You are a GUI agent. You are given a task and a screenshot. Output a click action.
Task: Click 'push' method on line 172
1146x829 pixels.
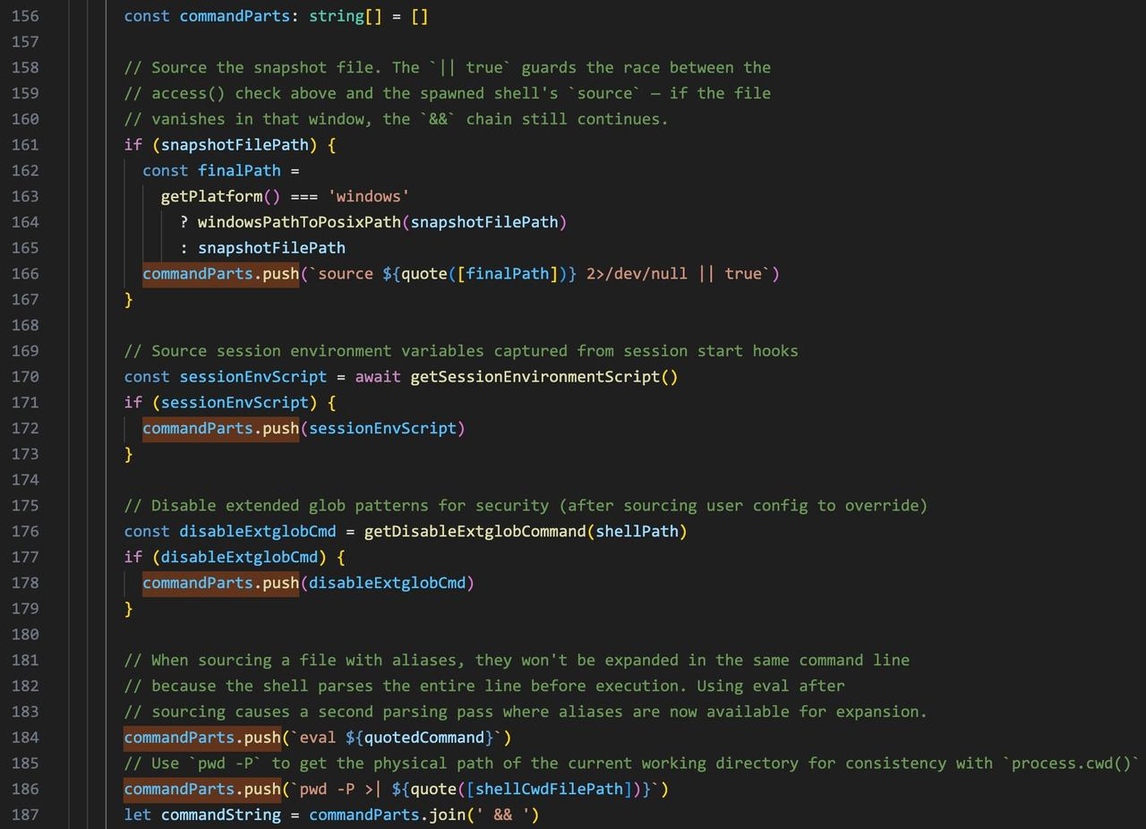[x=281, y=429]
